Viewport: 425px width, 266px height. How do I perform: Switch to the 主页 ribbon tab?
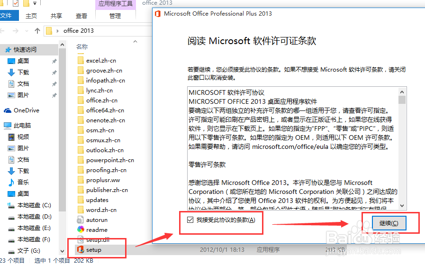coord(31,16)
